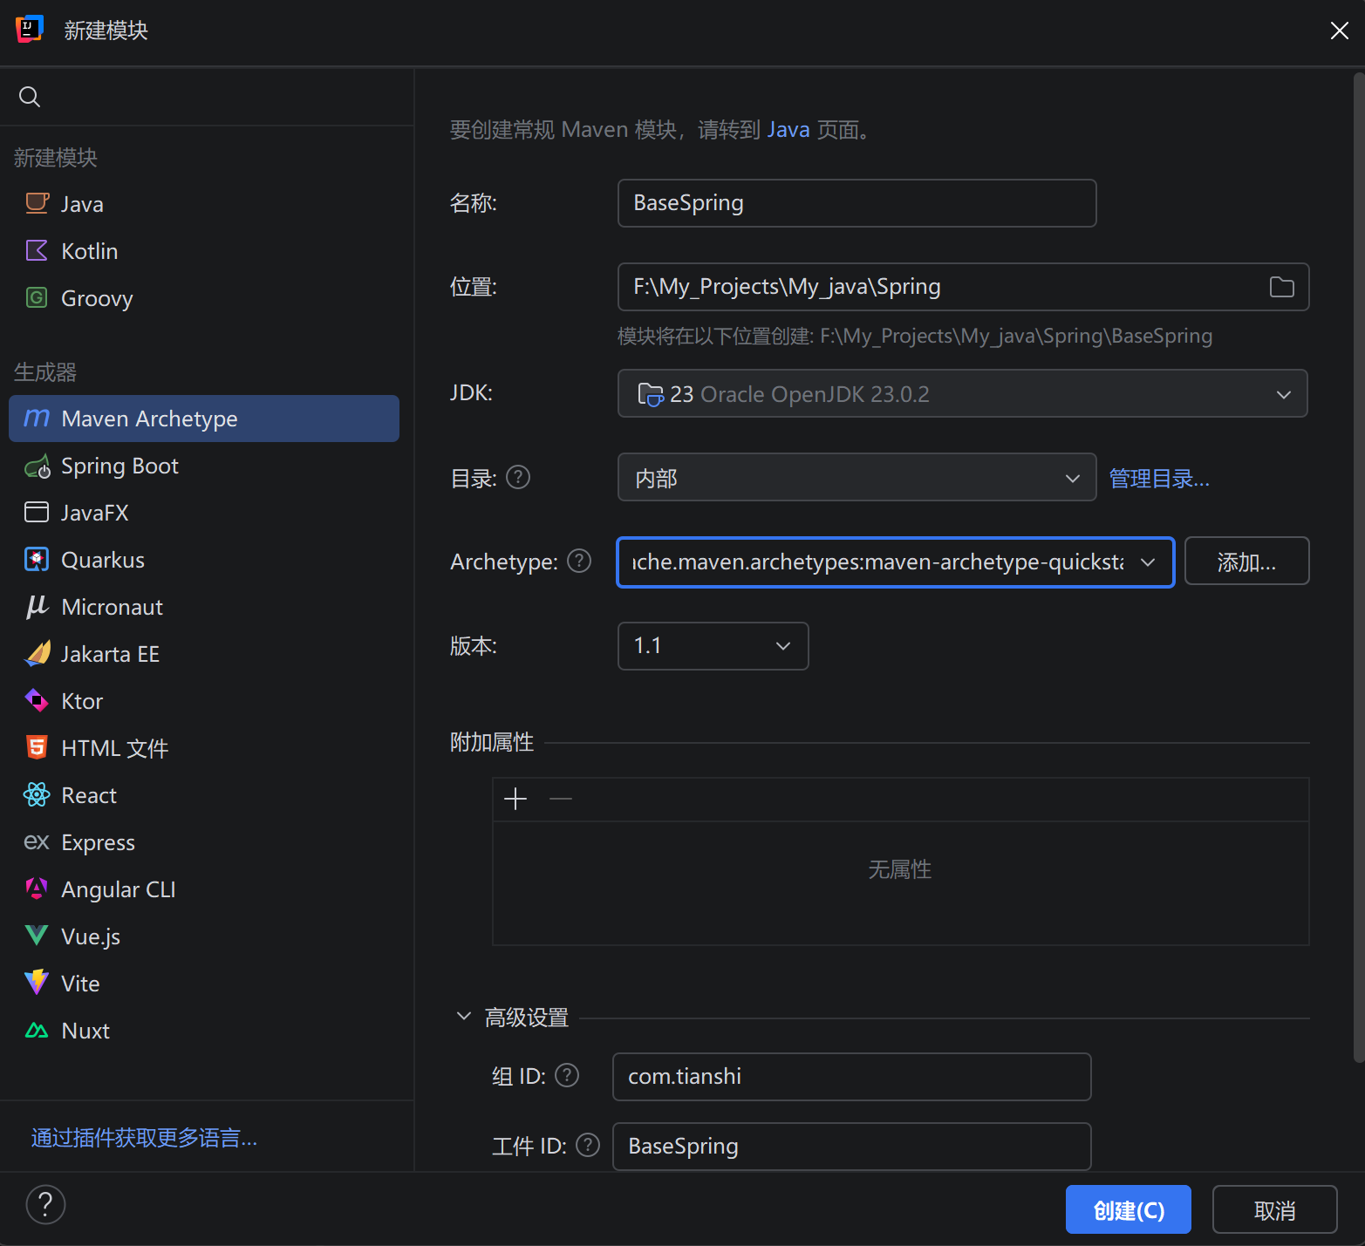
Task: Focus the 组 ID input field
Action: (851, 1077)
